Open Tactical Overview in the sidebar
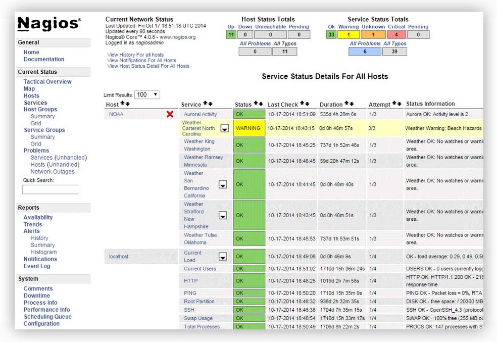This screenshot has height=342, width=497. pos(47,81)
